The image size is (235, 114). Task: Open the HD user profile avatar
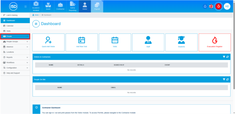[227, 6]
